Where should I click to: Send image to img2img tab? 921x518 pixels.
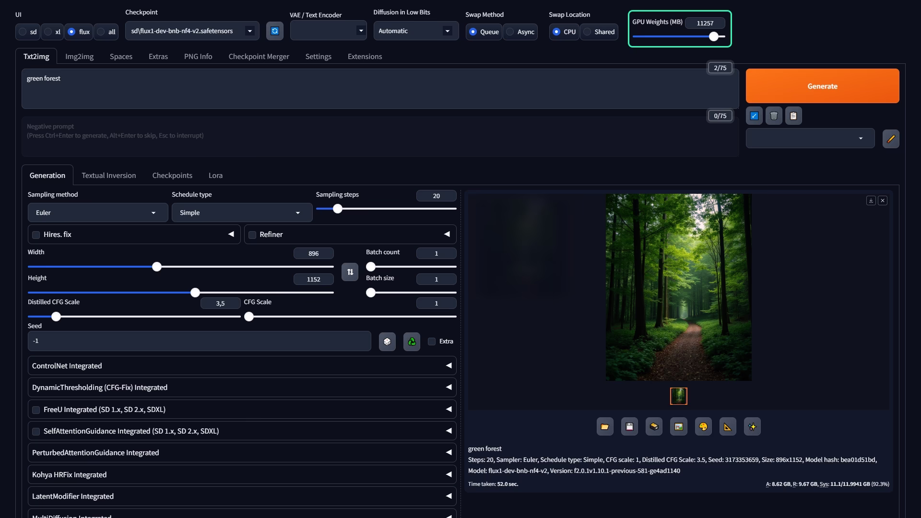(679, 426)
